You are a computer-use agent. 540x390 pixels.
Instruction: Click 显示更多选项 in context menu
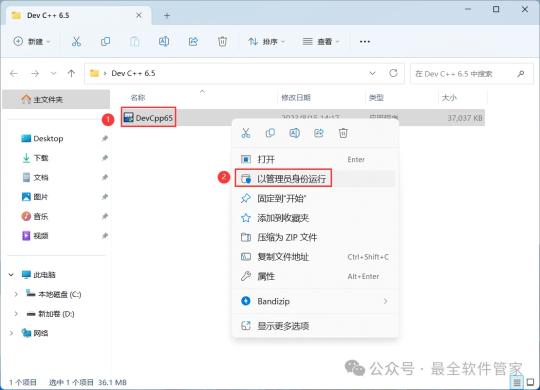coord(315,326)
